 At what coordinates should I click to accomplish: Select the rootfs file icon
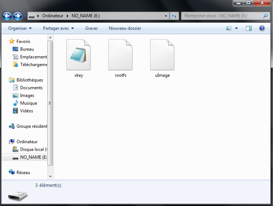[x=120, y=55]
